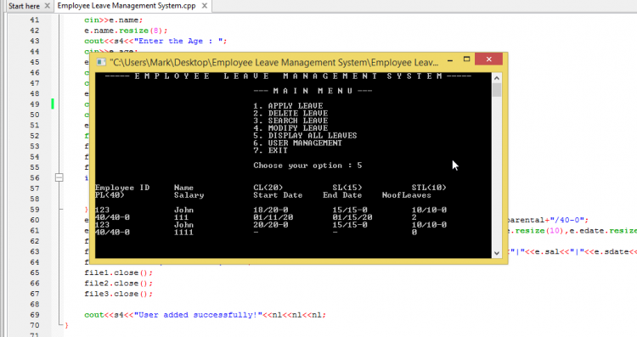Click the console scrollbar down arrow
Screen dimensions: 637x337
click(x=497, y=253)
